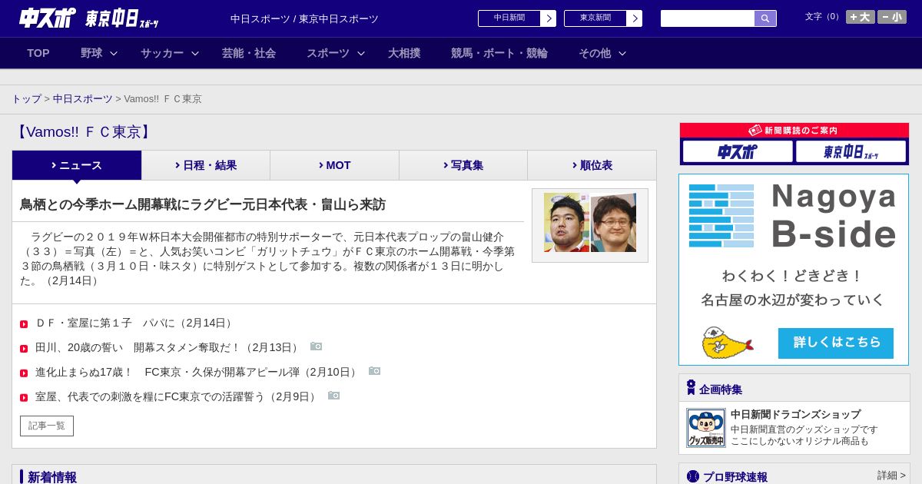Open article 室屋、代表での刺激を糧に
This screenshot has height=484, width=922.
click(177, 397)
